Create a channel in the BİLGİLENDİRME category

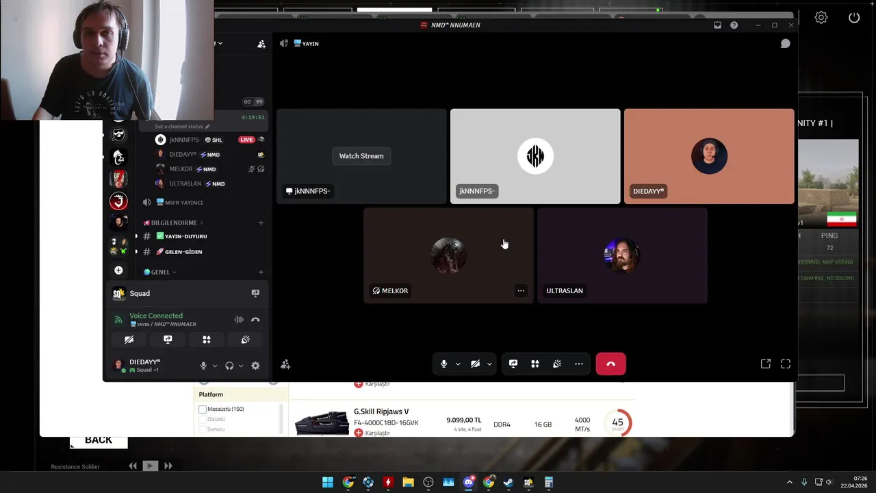point(261,223)
